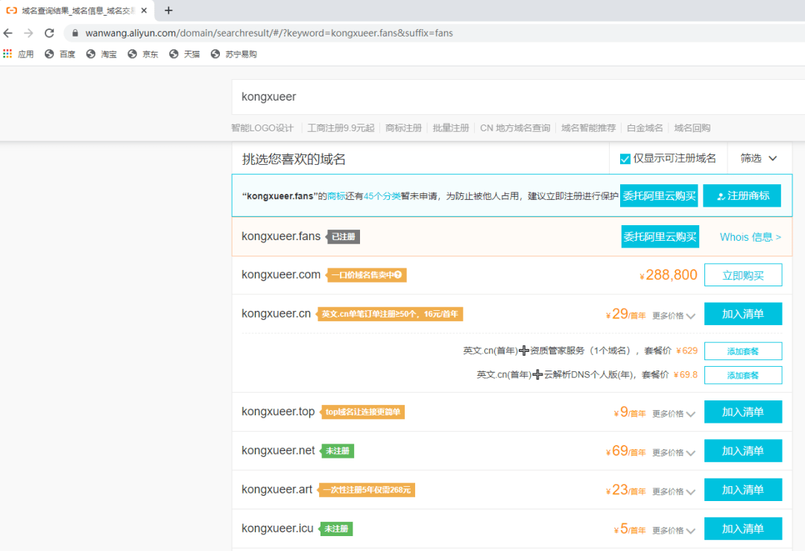Open the 淘宝 bookmark
Viewport: 805px width, 551px height.
[x=101, y=54]
